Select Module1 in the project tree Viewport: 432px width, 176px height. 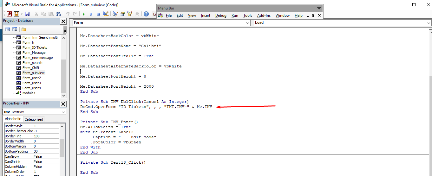29,93
